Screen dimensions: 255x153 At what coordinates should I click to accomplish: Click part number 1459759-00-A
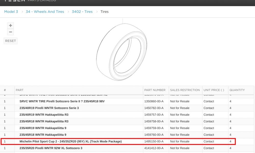click(x=154, y=128)
